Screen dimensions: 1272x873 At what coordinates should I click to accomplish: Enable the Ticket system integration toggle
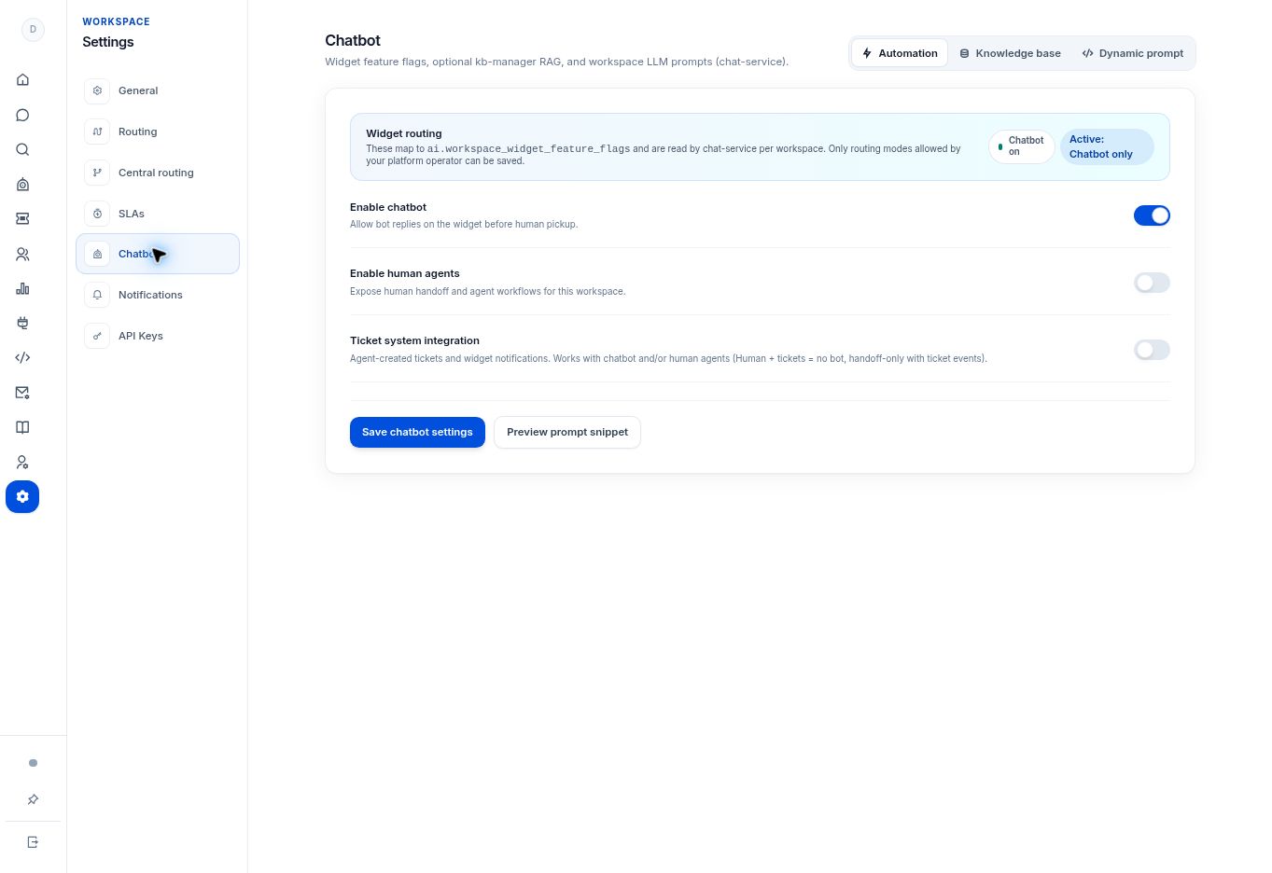point(1152,350)
